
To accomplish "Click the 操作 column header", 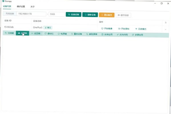I will coord(101,22).
